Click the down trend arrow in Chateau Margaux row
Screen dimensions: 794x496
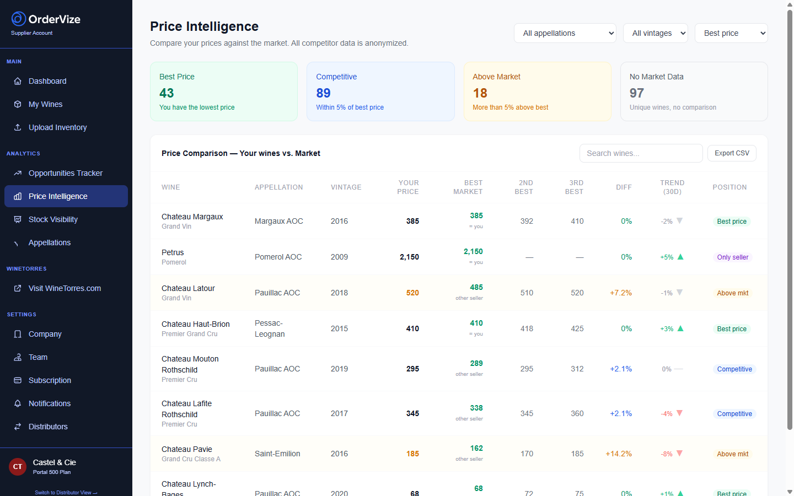click(x=679, y=221)
